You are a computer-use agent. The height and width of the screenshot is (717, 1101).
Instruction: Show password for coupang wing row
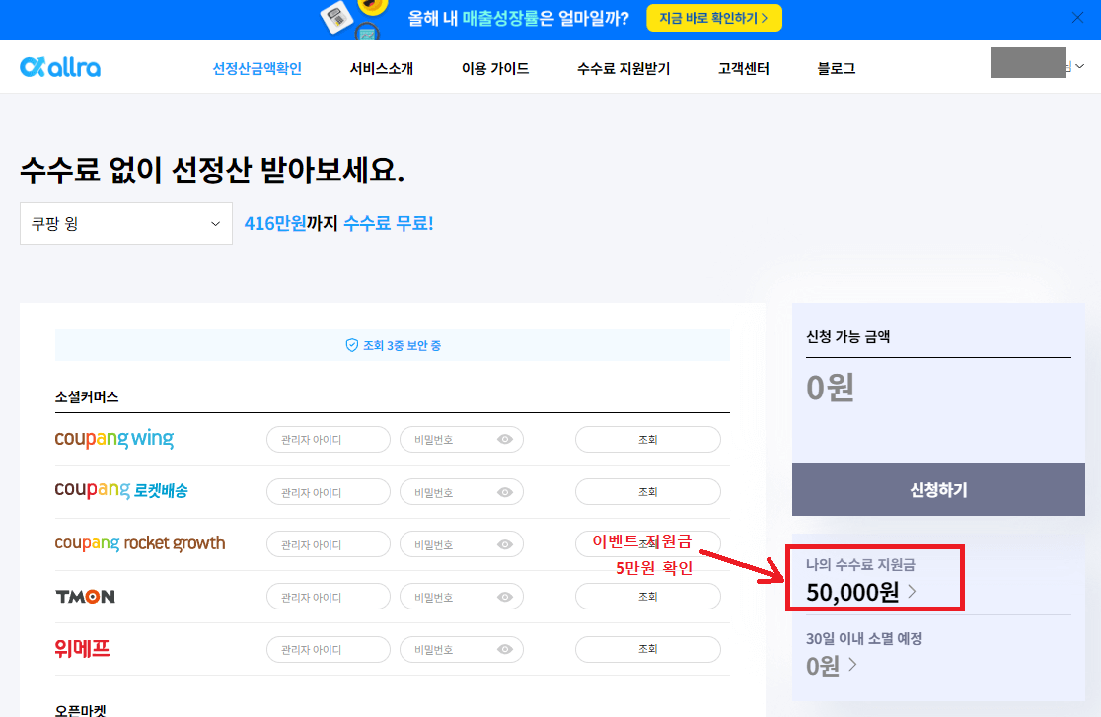click(x=505, y=440)
